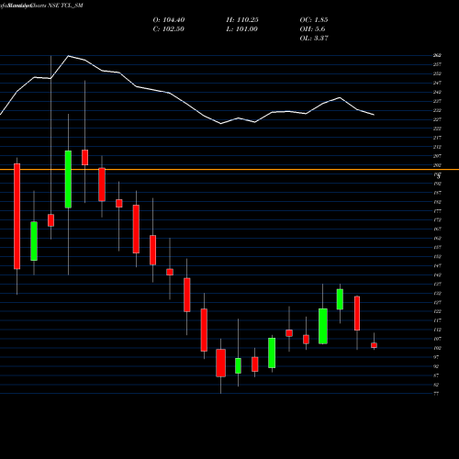459x459 pixels.
Task: Click the 202 price axis label
Action: point(437,165)
